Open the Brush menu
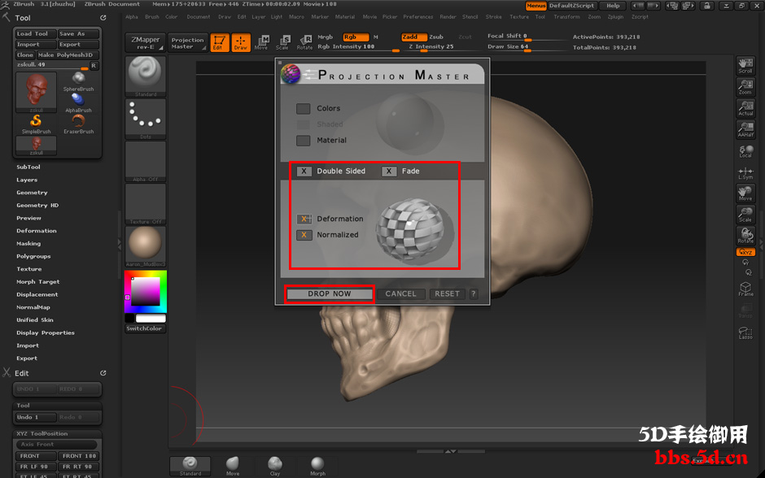Viewport: 765px width, 478px height. pyautogui.click(x=151, y=17)
